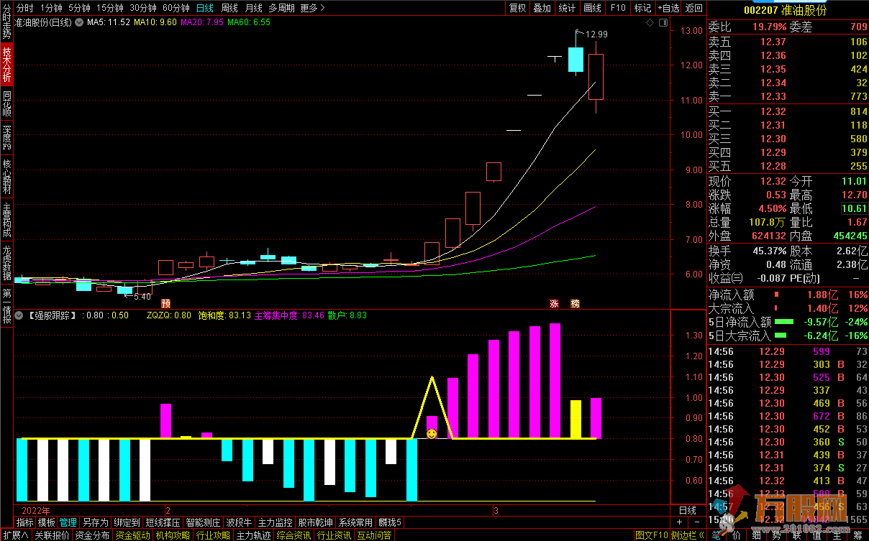Click the 预 marker below candlesticks
The height and width of the screenshot is (541, 869).
click(x=166, y=304)
